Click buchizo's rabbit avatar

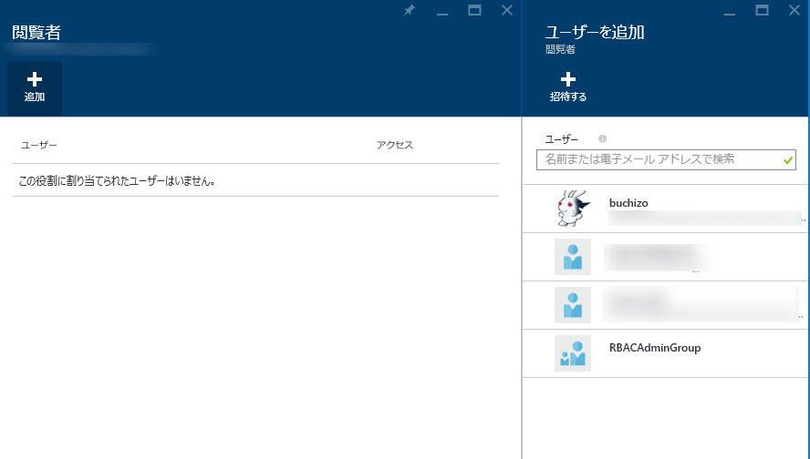pyautogui.click(x=573, y=208)
